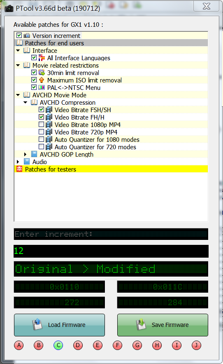This screenshot has width=223, height=364.
Task: Select settings slot I
Action: coord(177,345)
